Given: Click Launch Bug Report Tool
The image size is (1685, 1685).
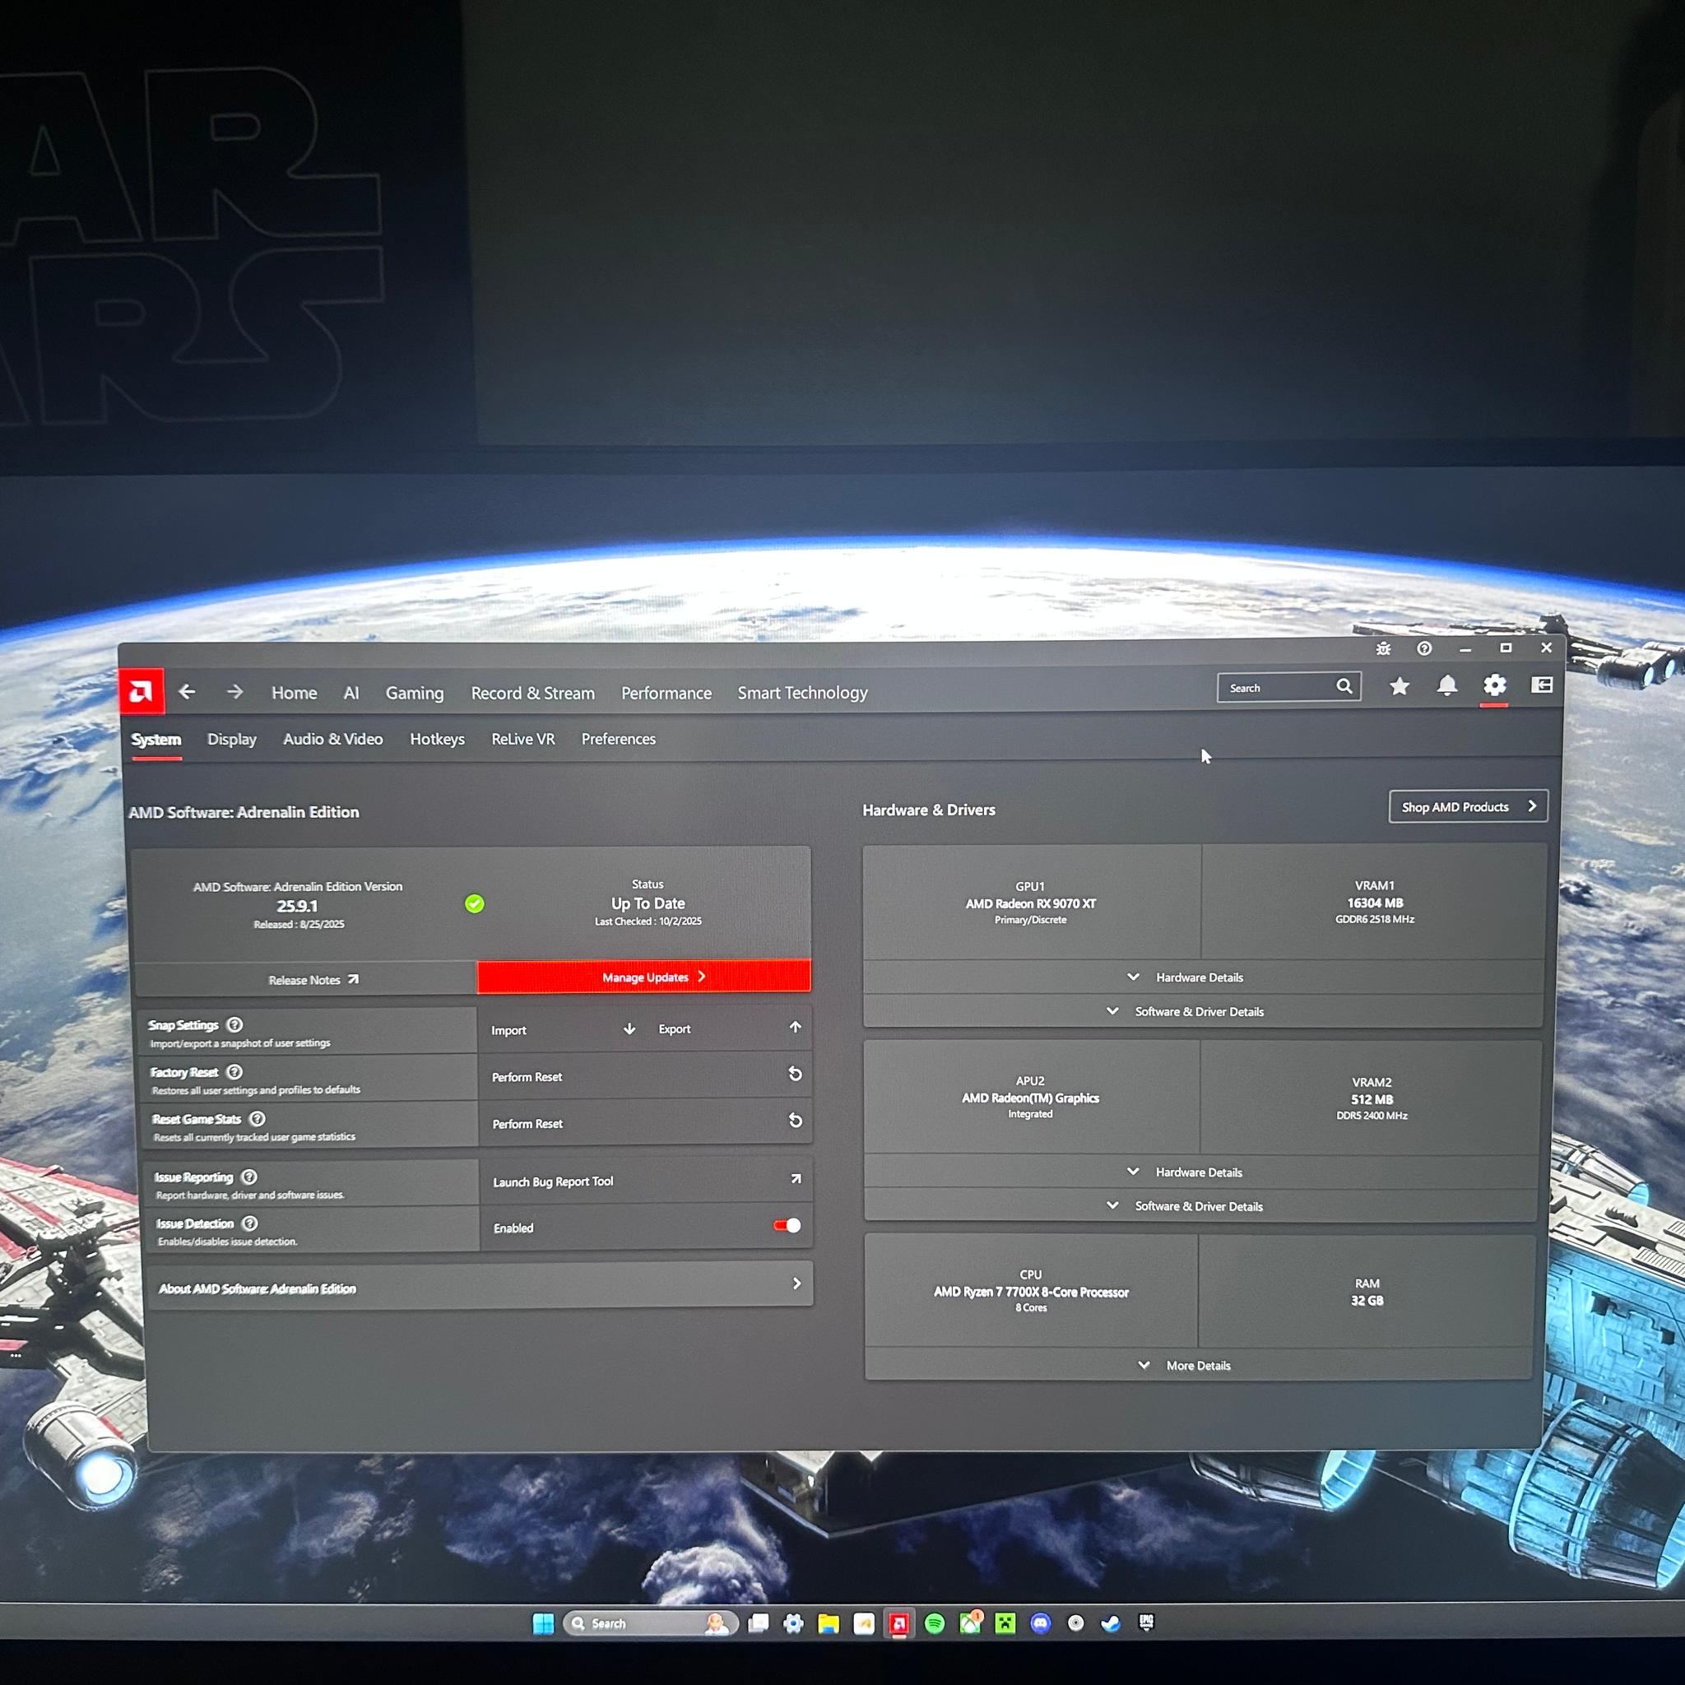Looking at the screenshot, I should (x=645, y=1181).
